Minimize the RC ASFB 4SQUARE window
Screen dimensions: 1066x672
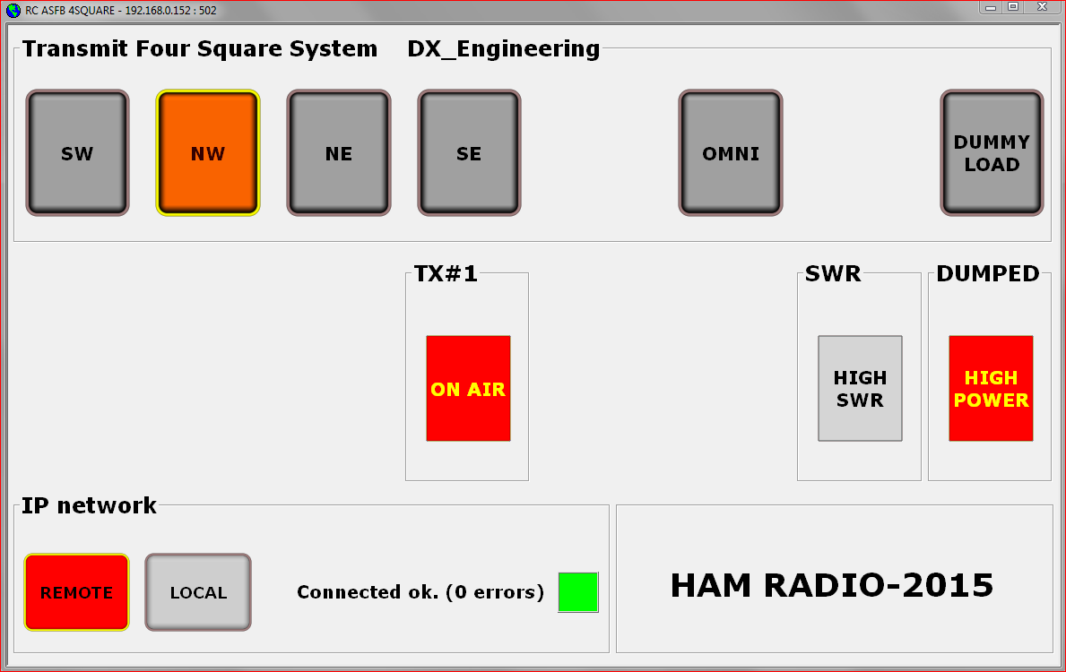click(991, 7)
